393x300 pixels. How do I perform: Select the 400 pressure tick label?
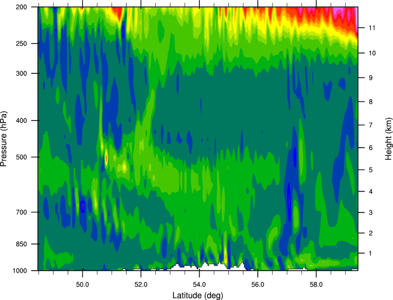point(21,120)
